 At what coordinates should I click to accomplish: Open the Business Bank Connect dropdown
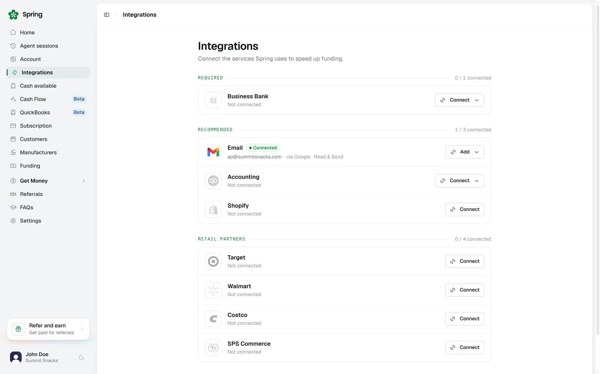(459, 100)
